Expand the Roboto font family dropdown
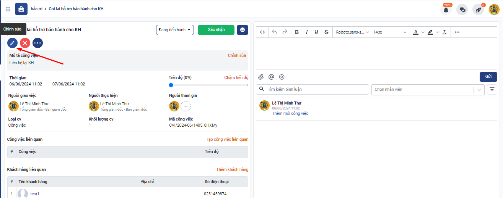503x198 pixels. click(352, 32)
